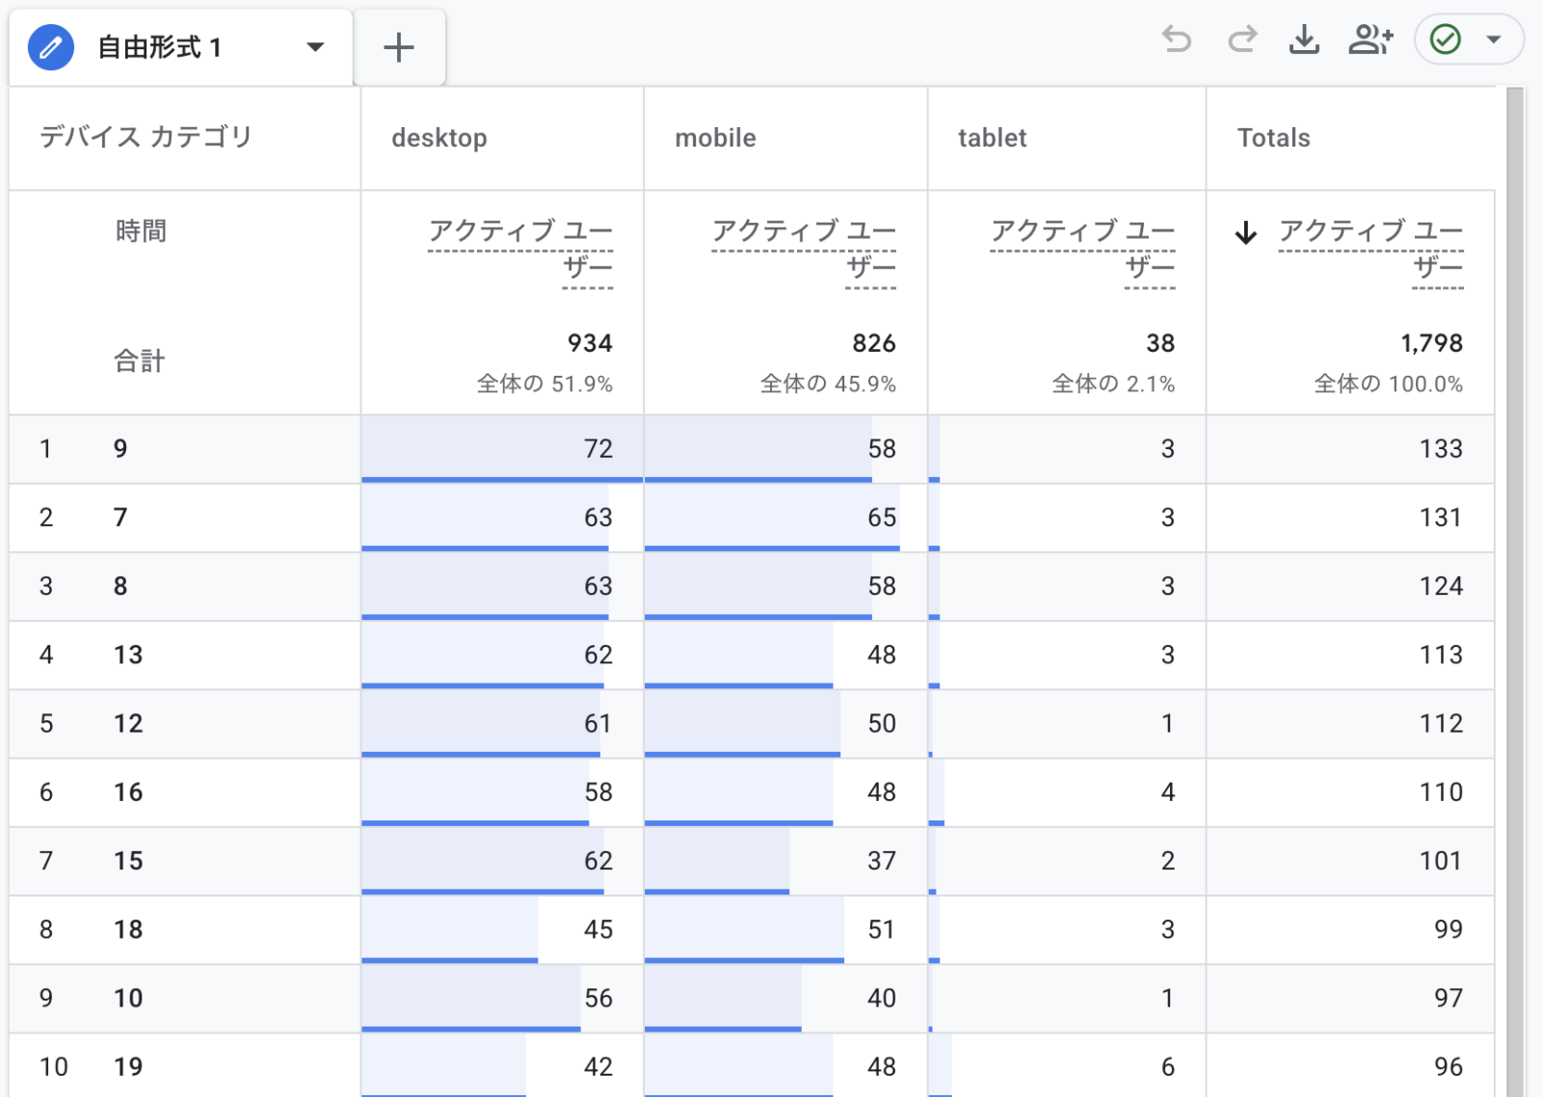Screen dimensions: 1542x1097
Task: Click 全体の 2.1% under tablet
Action: tap(1113, 384)
